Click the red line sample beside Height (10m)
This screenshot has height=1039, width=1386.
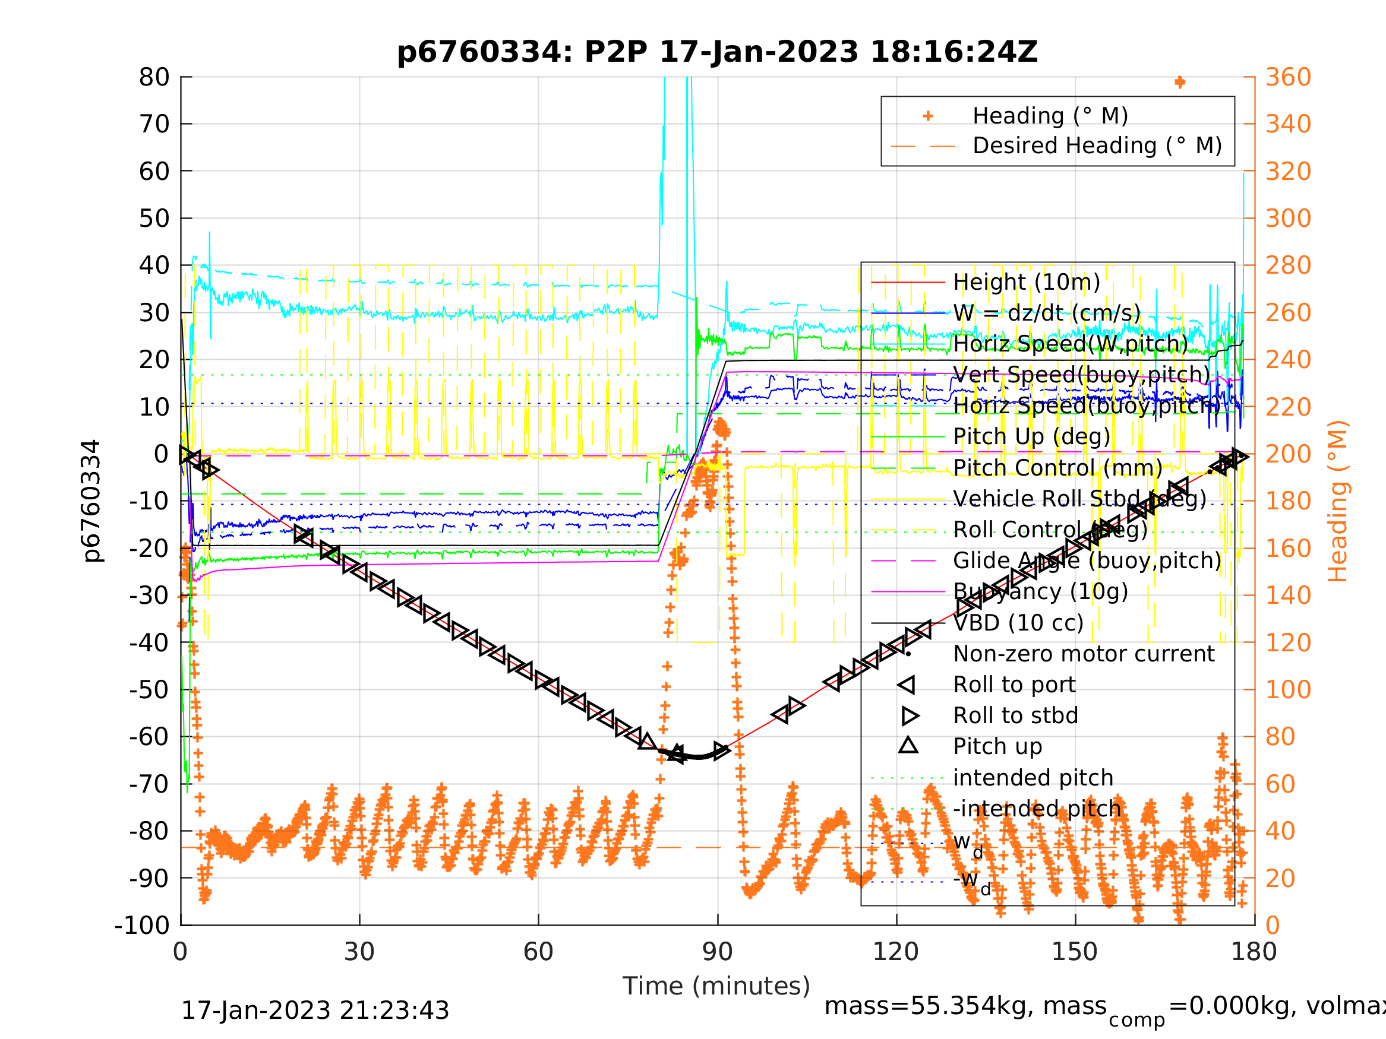pyautogui.click(x=908, y=283)
